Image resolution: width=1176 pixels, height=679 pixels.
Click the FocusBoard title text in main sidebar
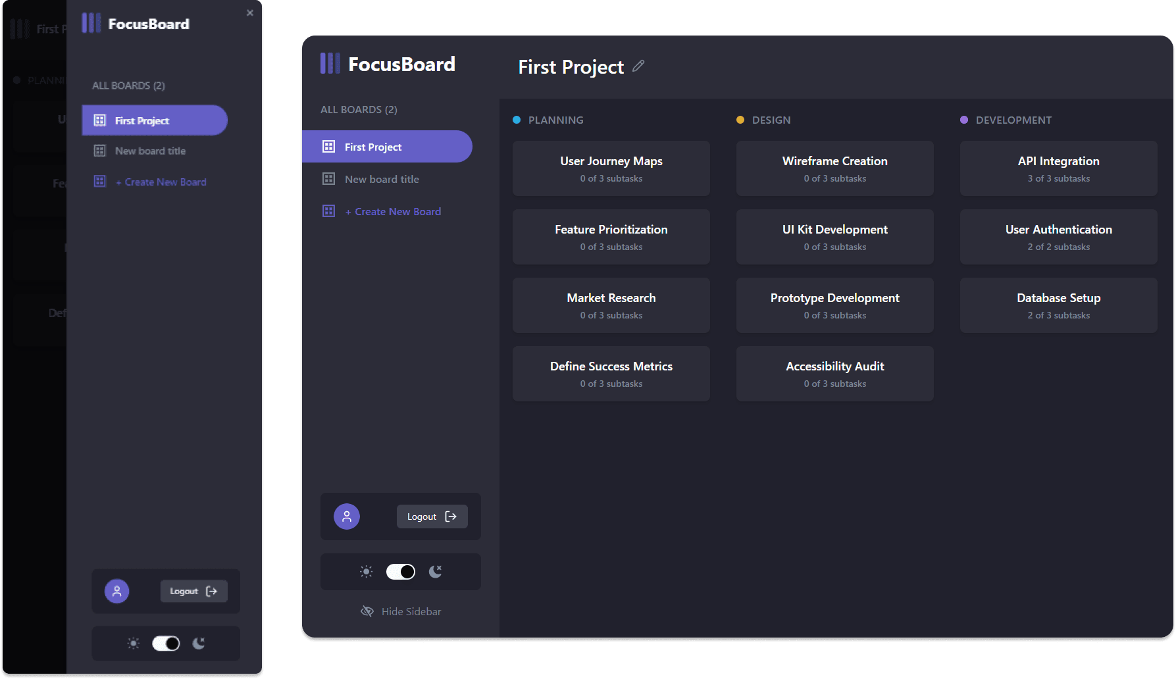tap(401, 64)
